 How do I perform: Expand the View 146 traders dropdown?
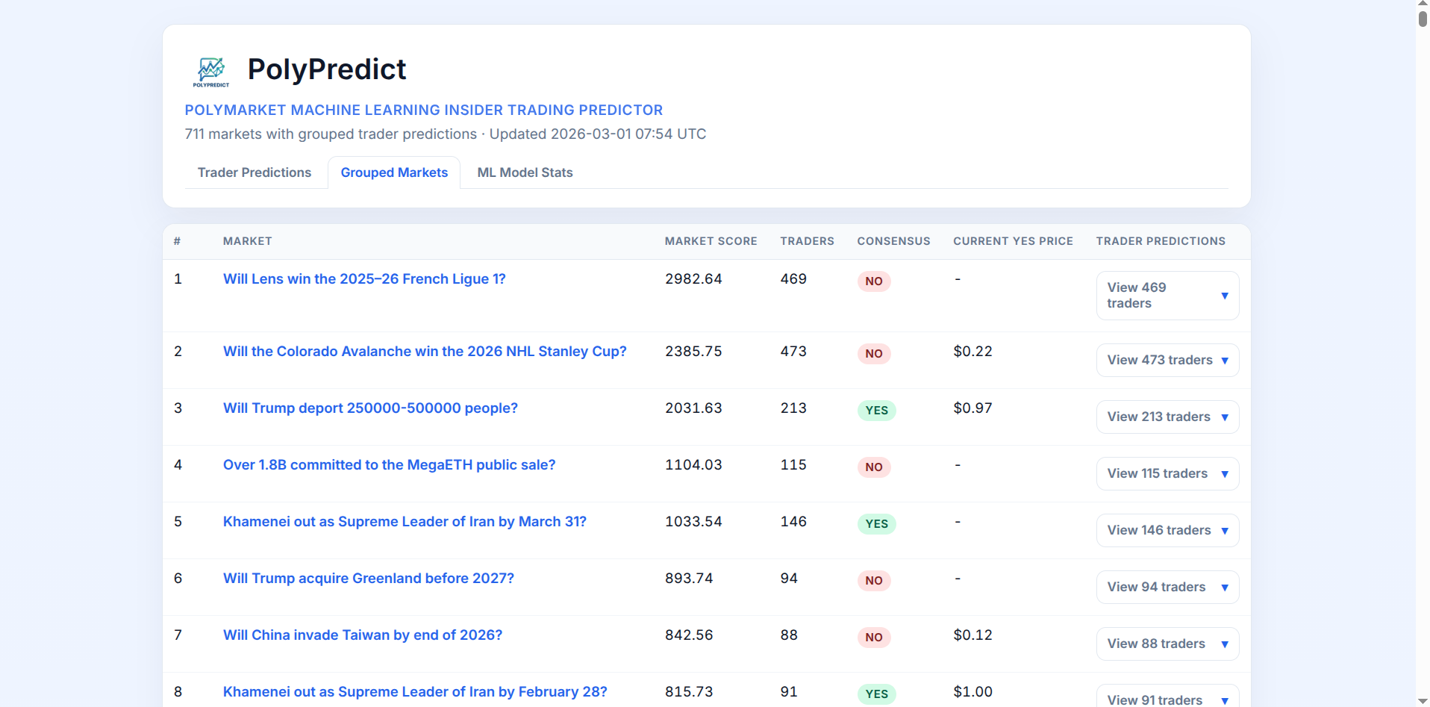pos(1167,530)
